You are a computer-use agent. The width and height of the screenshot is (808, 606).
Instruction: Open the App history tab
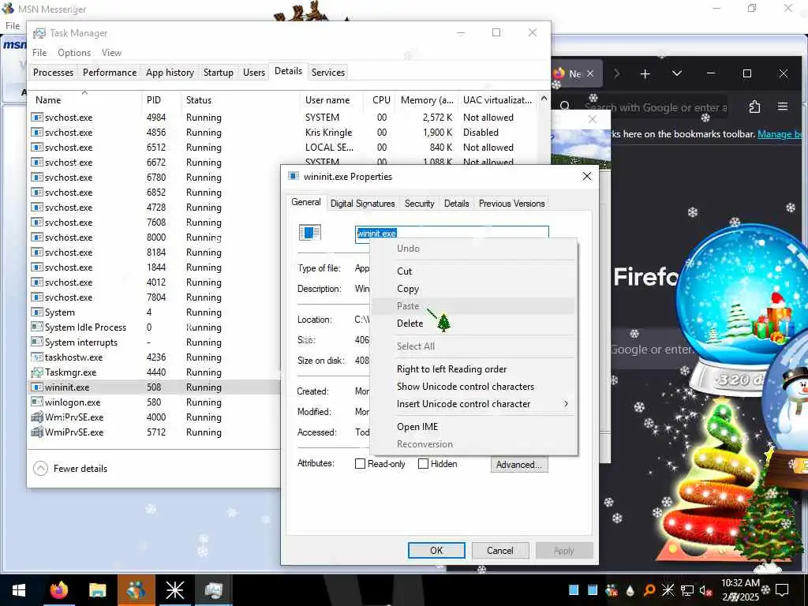170,72
